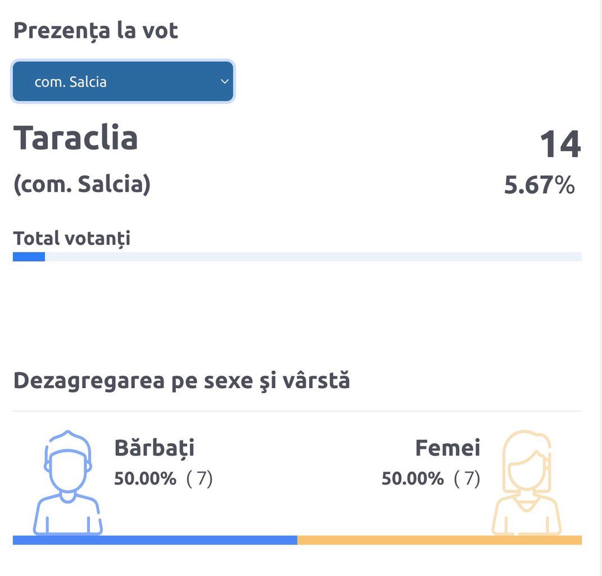The width and height of the screenshot is (602, 576).
Task: Click the Bărbați label
Action: click(x=155, y=448)
